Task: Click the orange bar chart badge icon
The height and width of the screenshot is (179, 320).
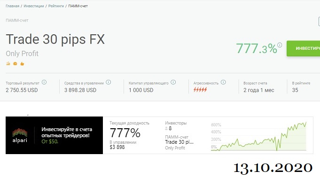Action: pyautogui.click(x=8, y=64)
